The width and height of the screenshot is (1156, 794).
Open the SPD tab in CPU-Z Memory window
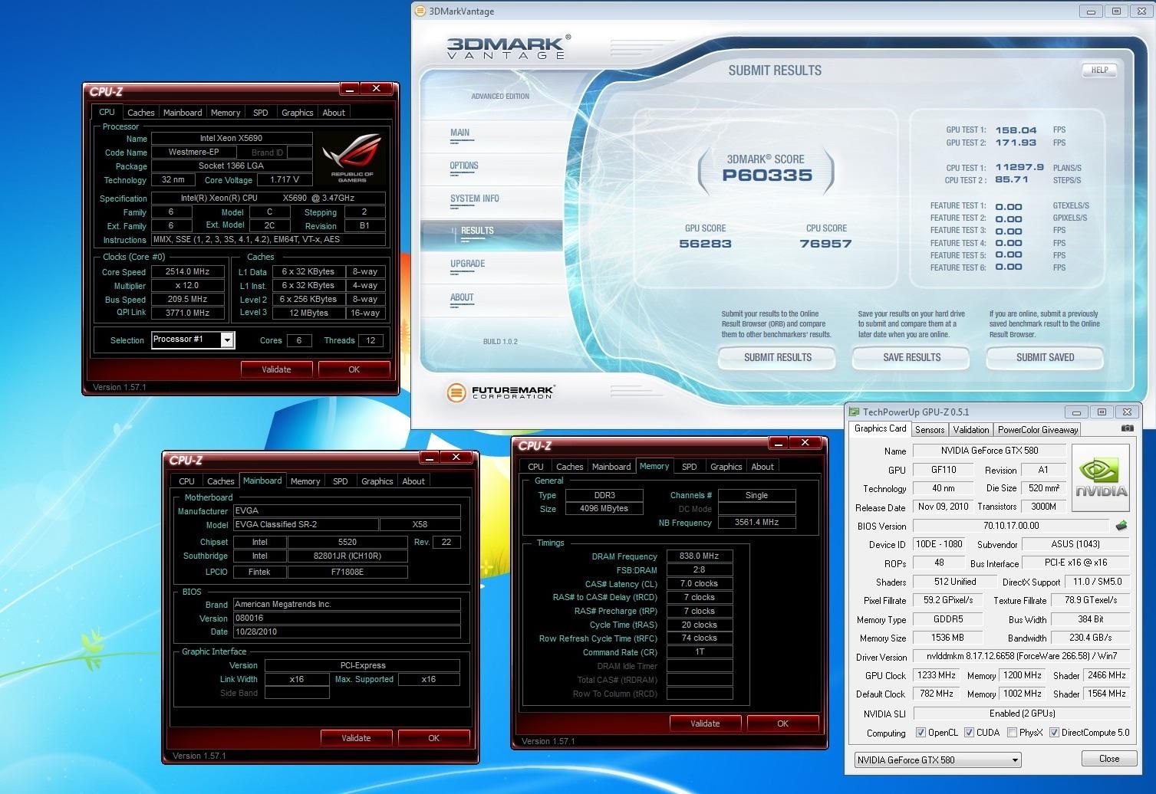690,467
